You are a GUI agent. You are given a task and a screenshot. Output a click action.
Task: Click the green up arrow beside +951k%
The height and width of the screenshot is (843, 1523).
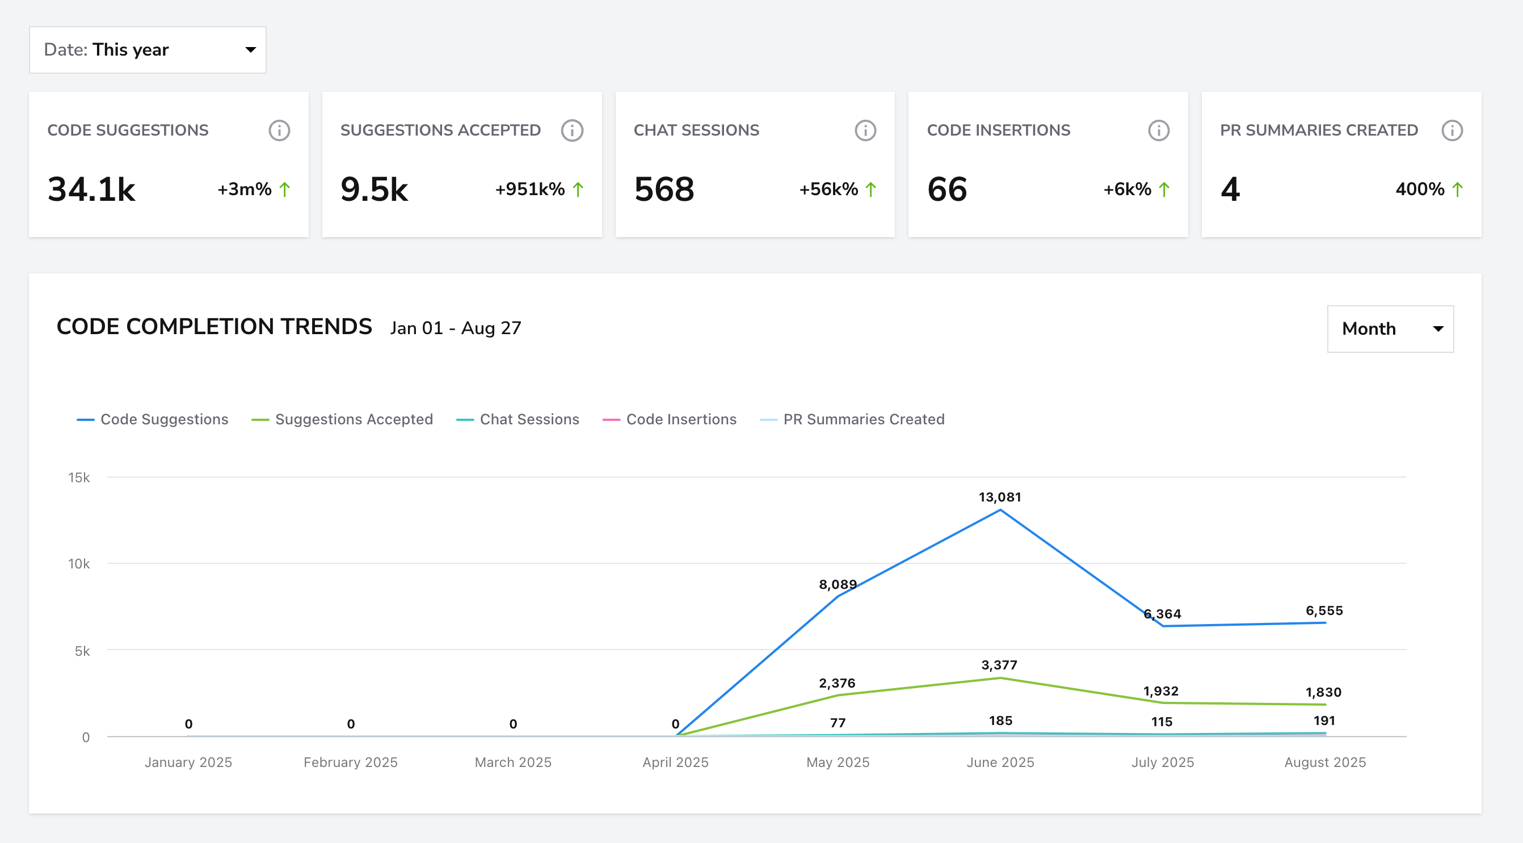(x=578, y=190)
